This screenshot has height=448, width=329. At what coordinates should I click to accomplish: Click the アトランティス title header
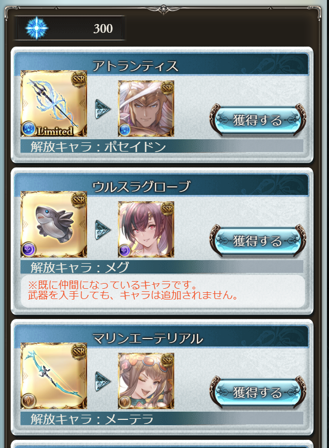click(x=135, y=66)
